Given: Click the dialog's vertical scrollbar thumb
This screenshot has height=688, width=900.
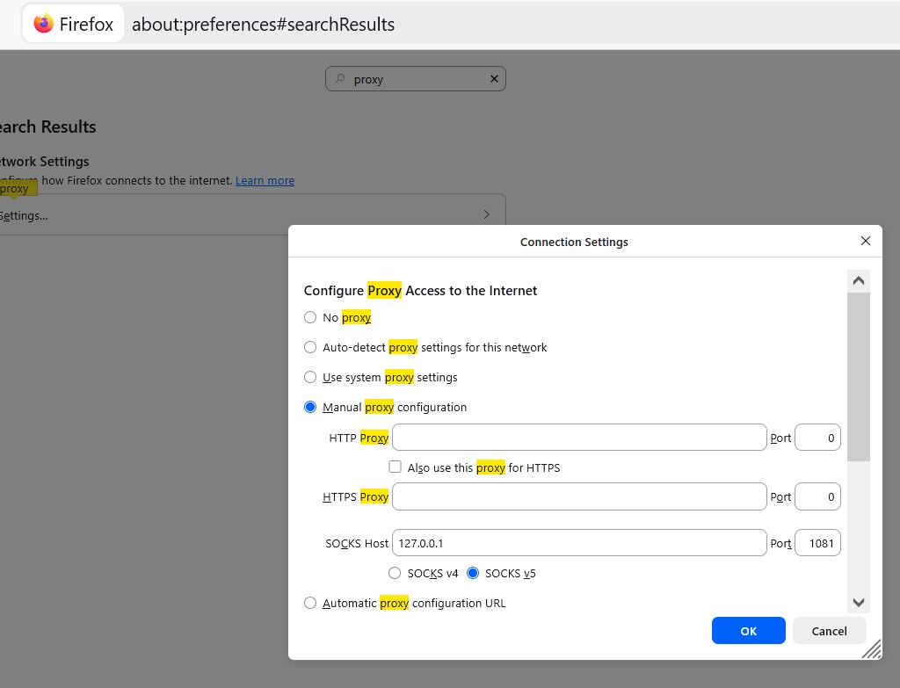Looking at the screenshot, I should (x=859, y=376).
